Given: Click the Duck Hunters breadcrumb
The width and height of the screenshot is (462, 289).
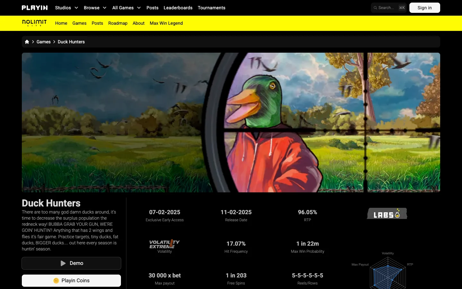Looking at the screenshot, I should pyautogui.click(x=71, y=42).
